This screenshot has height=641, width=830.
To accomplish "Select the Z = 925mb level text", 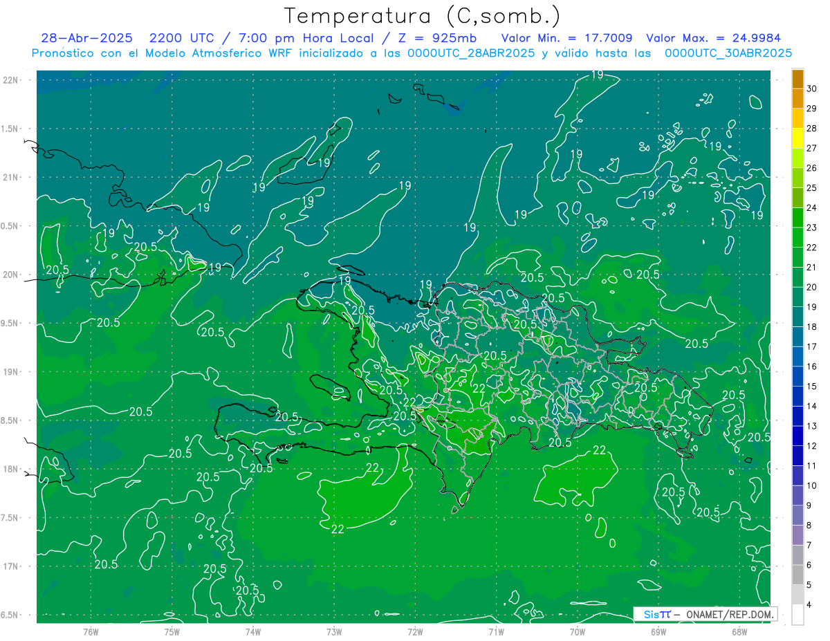I will coord(436,38).
